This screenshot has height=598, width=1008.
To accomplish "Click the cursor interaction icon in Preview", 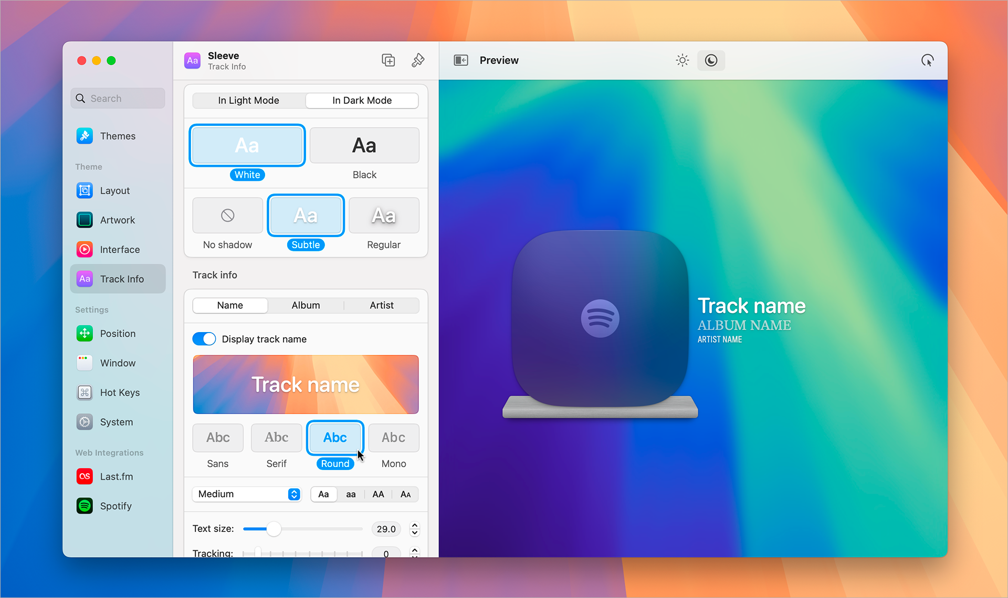I will click(x=928, y=60).
